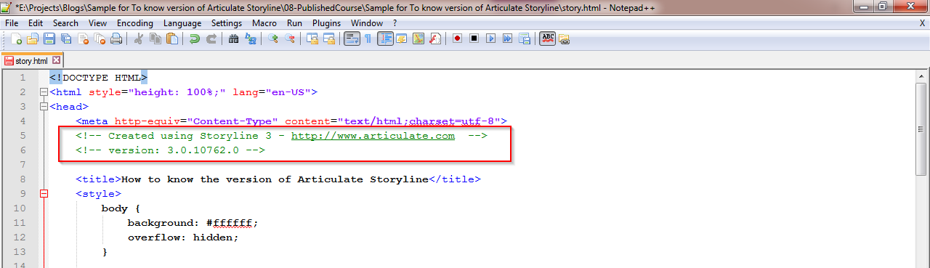Open the User Defined Language icon
This screenshot has height=268, width=930.
[402, 38]
